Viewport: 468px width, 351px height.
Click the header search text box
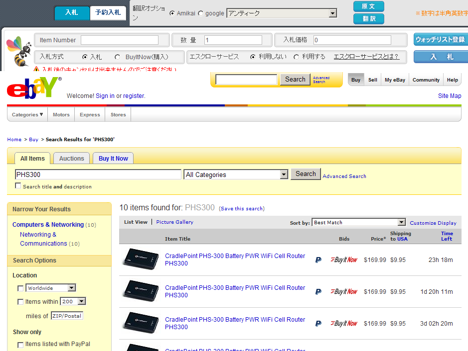point(247,80)
